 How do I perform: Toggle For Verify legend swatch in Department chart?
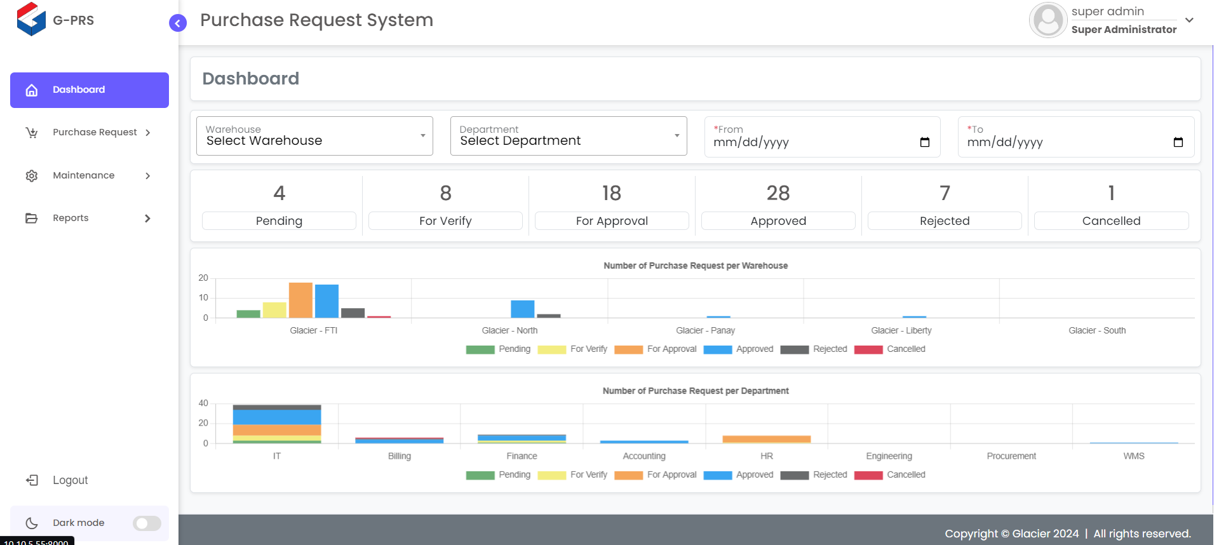[552, 475]
